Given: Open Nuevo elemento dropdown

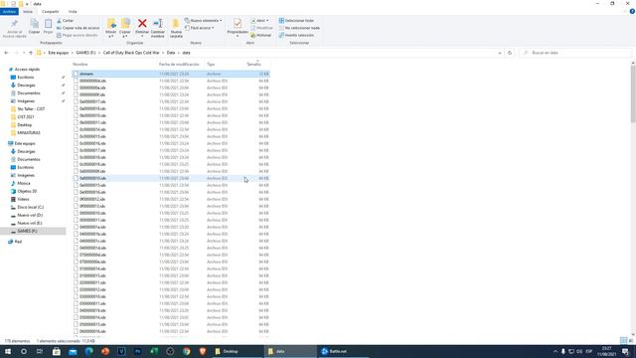Looking at the screenshot, I should pyautogui.click(x=203, y=20).
